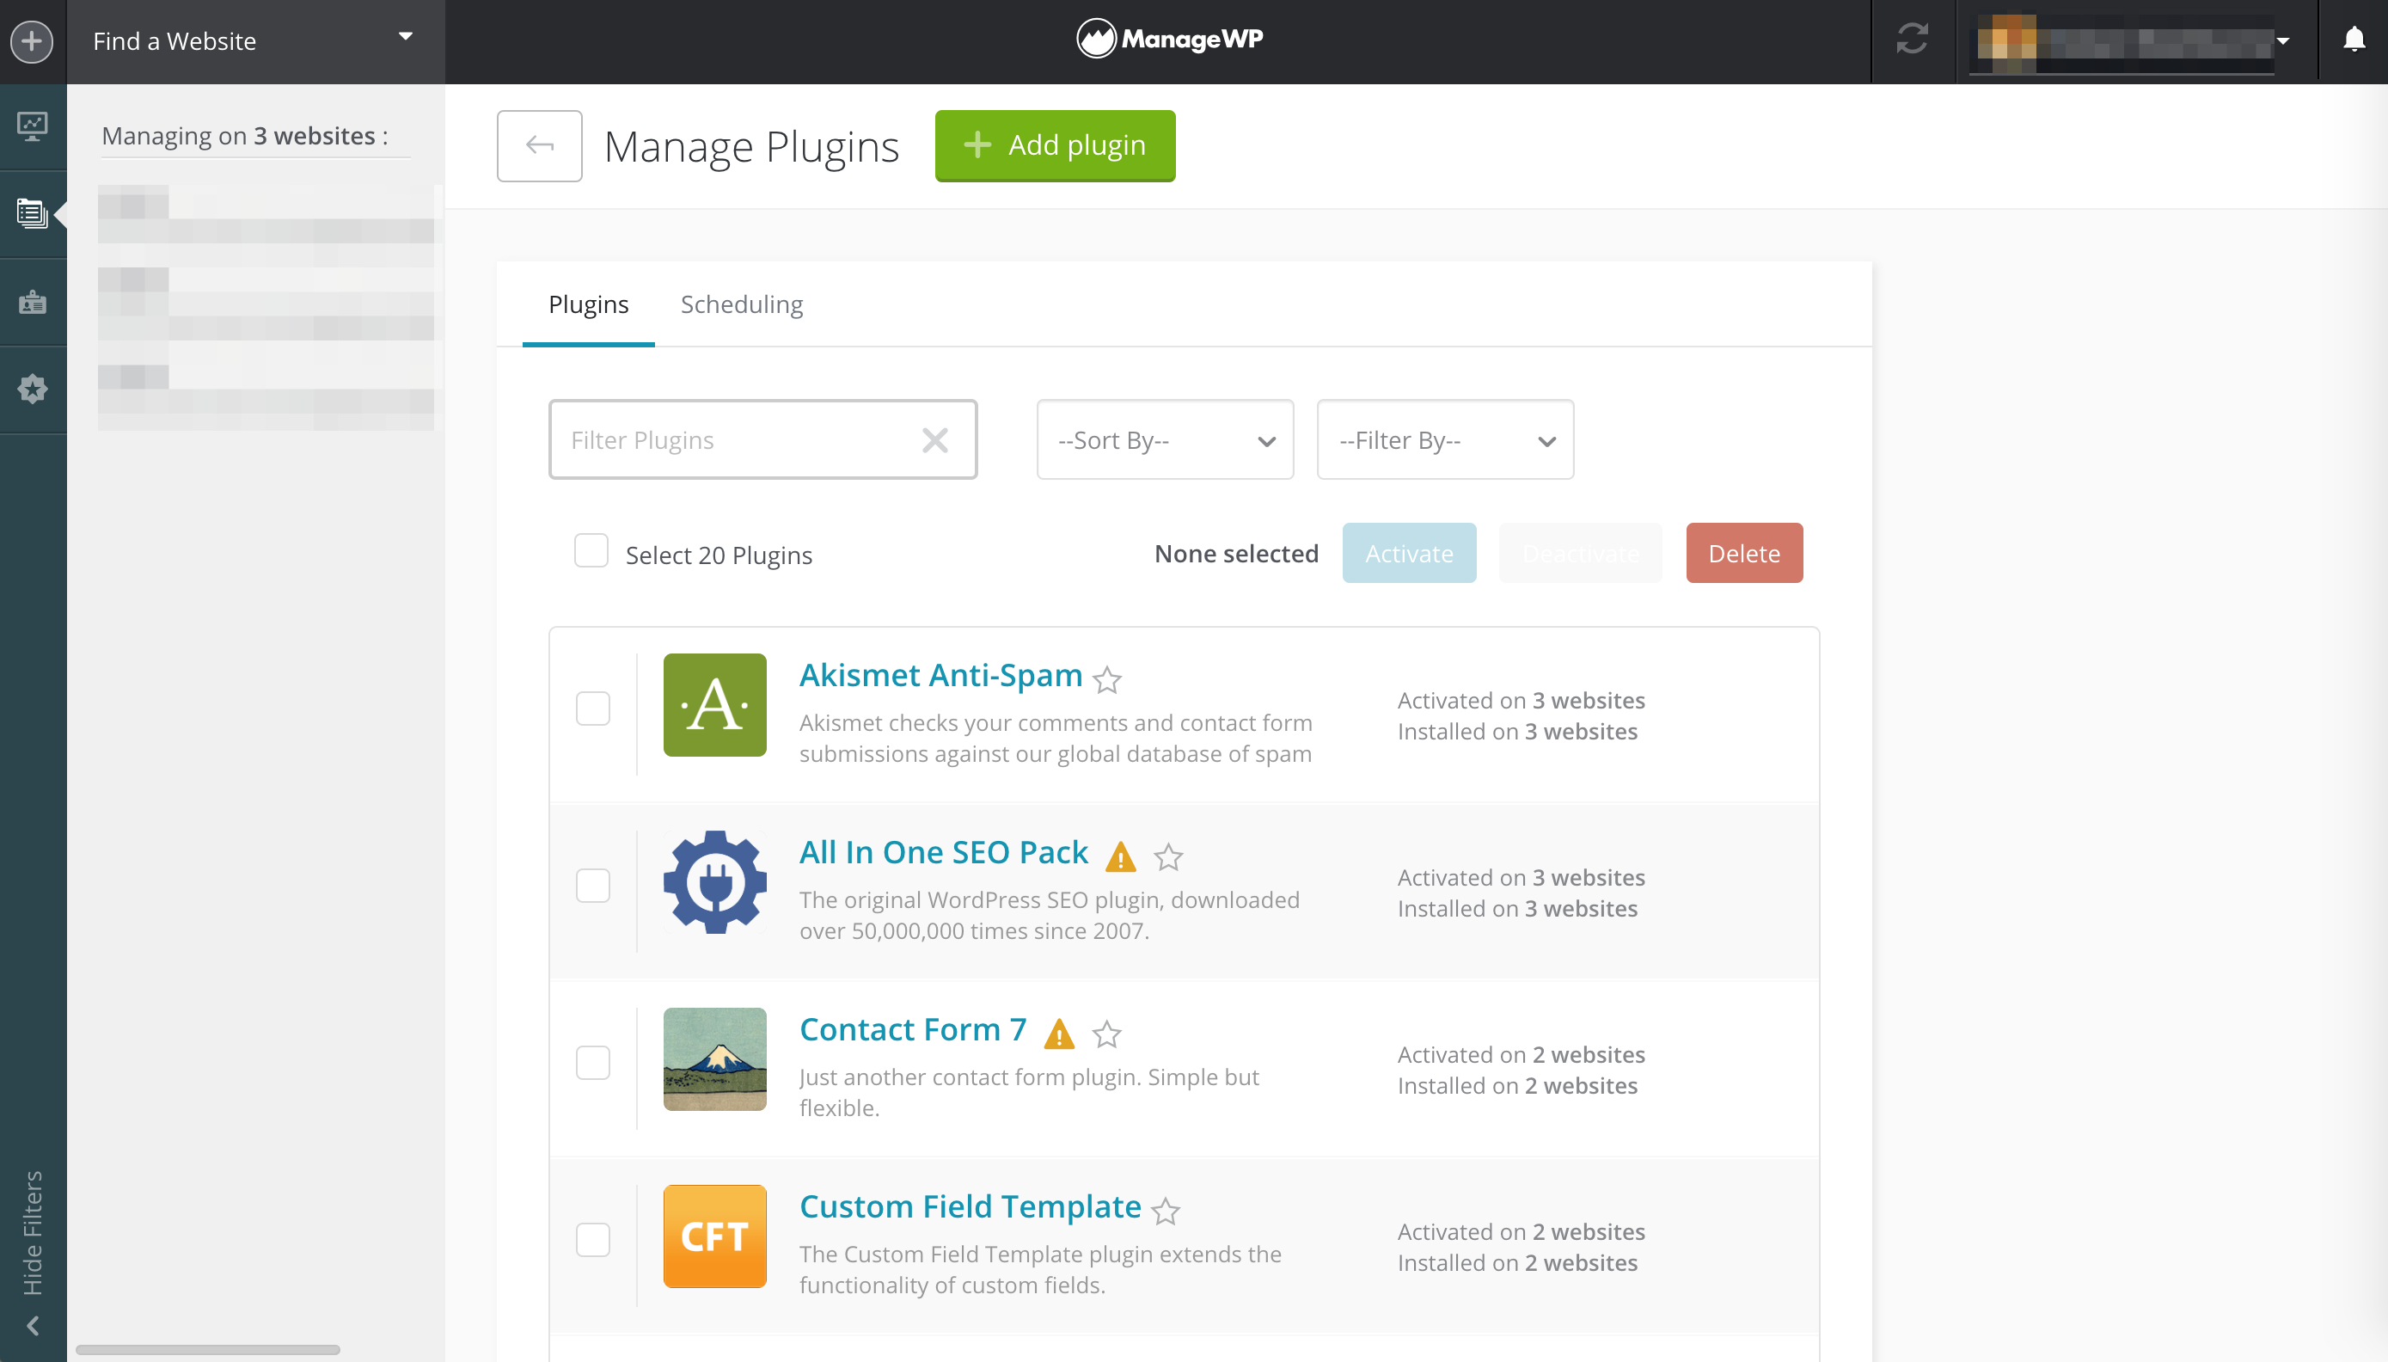Open the Custom Field Template link
The image size is (2388, 1362).
[x=970, y=1206]
